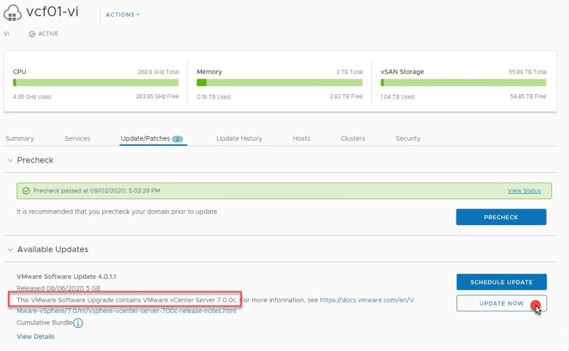This screenshot has height=351, width=569.
Task: Click the green precheck passed checkmark icon
Action: [x=26, y=191]
